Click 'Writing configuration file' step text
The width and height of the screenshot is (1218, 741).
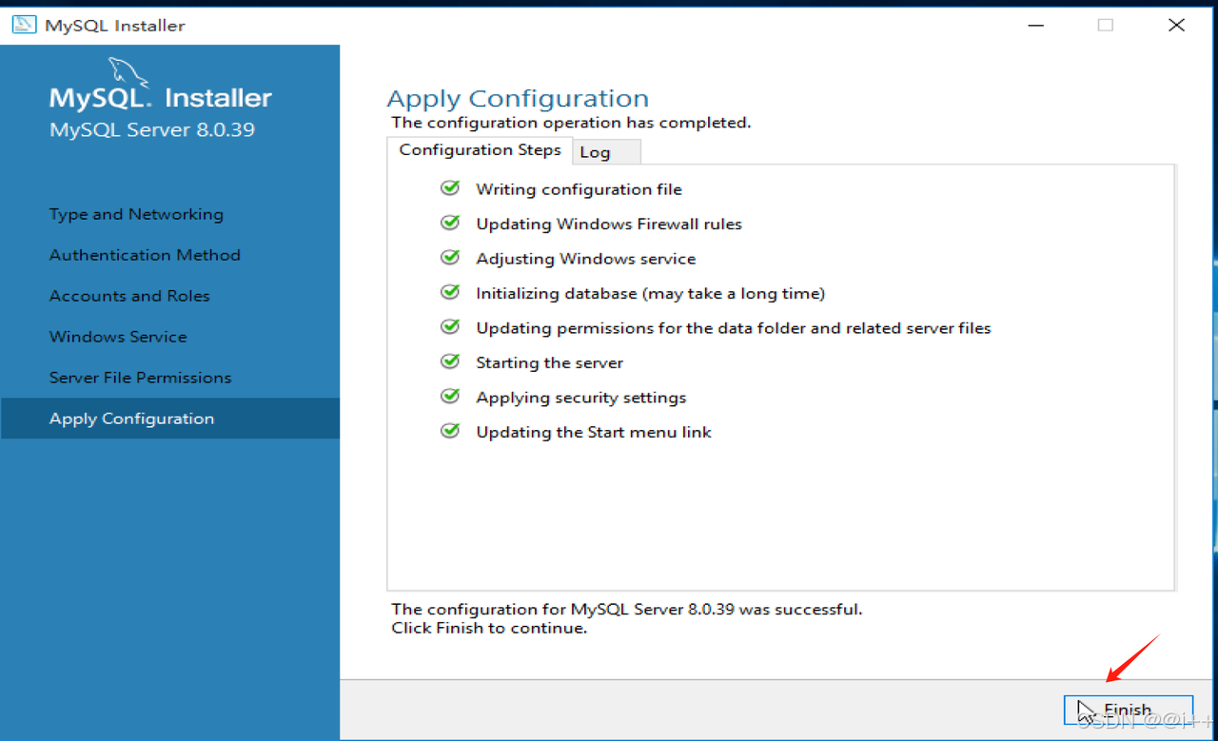click(579, 189)
